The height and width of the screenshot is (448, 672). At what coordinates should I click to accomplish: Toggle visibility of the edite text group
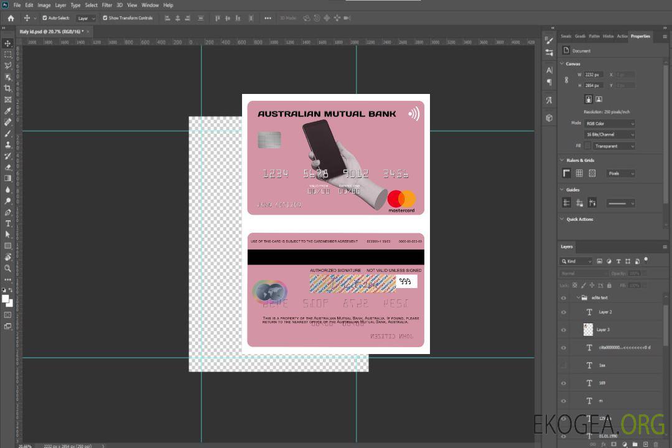click(564, 298)
